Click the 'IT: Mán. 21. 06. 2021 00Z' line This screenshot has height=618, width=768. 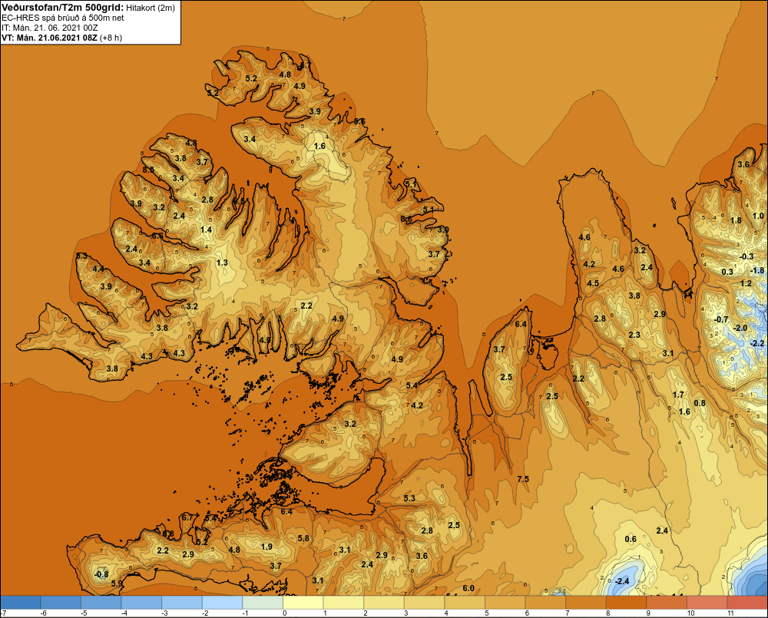pos(49,28)
